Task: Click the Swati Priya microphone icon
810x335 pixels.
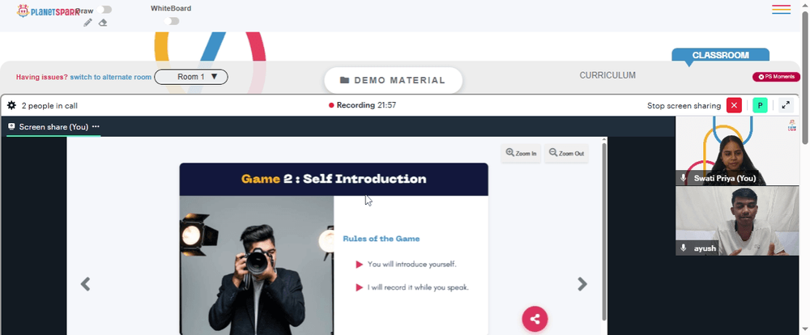Action: [684, 178]
